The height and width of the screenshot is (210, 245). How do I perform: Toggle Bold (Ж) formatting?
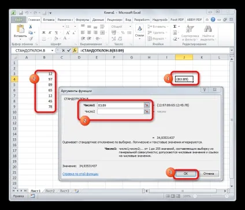click(x=44, y=32)
